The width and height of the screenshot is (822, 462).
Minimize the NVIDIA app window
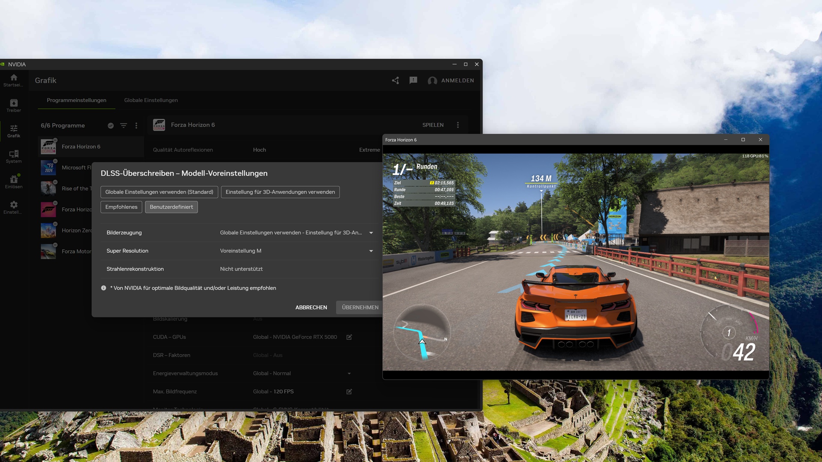click(x=454, y=64)
